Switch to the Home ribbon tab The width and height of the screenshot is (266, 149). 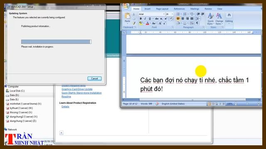pos(136,9)
